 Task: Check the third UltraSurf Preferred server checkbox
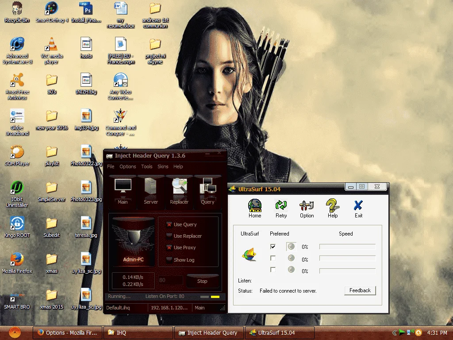[273, 270]
